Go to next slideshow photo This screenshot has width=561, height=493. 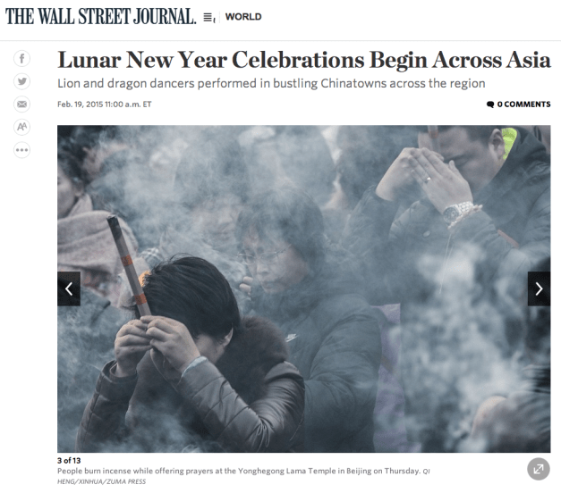click(x=539, y=288)
